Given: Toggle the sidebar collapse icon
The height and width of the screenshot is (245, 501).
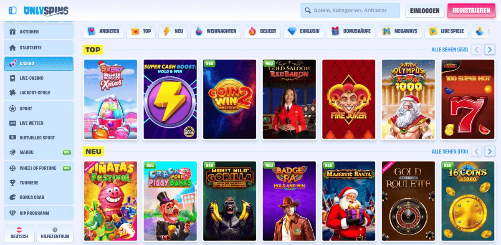Looking at the screenshot, I should (x=13, y=10).
